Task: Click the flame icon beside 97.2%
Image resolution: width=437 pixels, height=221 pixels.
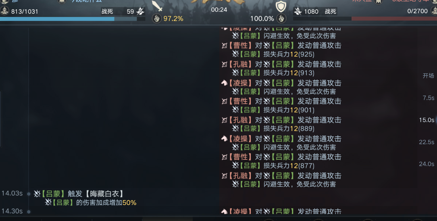Action: pos(157,19)
